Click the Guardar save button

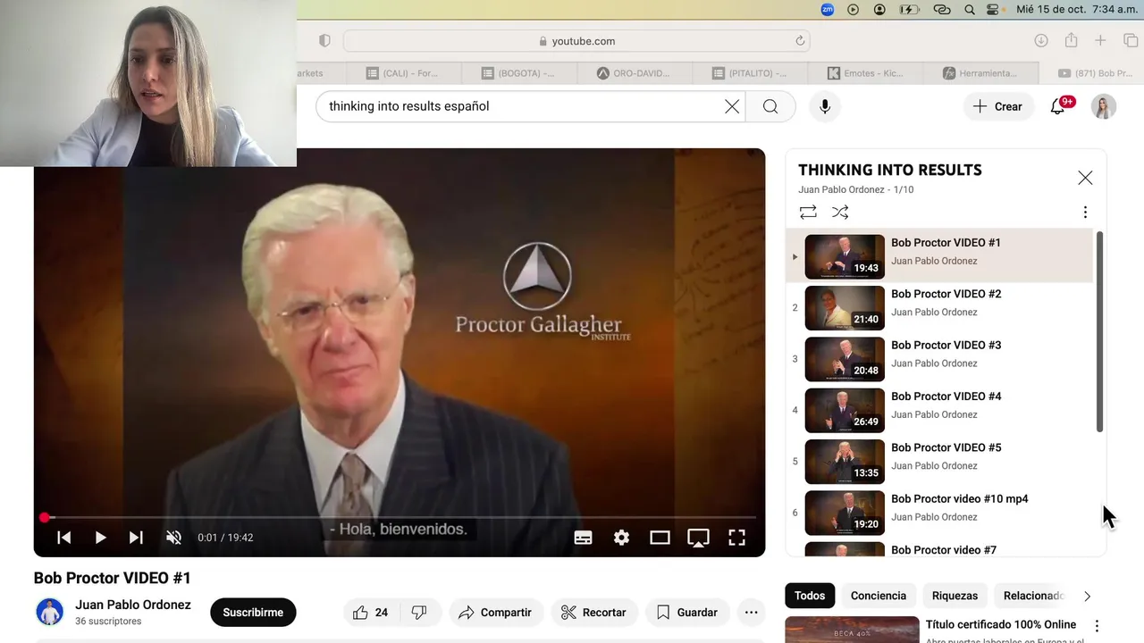click(687, 613)
